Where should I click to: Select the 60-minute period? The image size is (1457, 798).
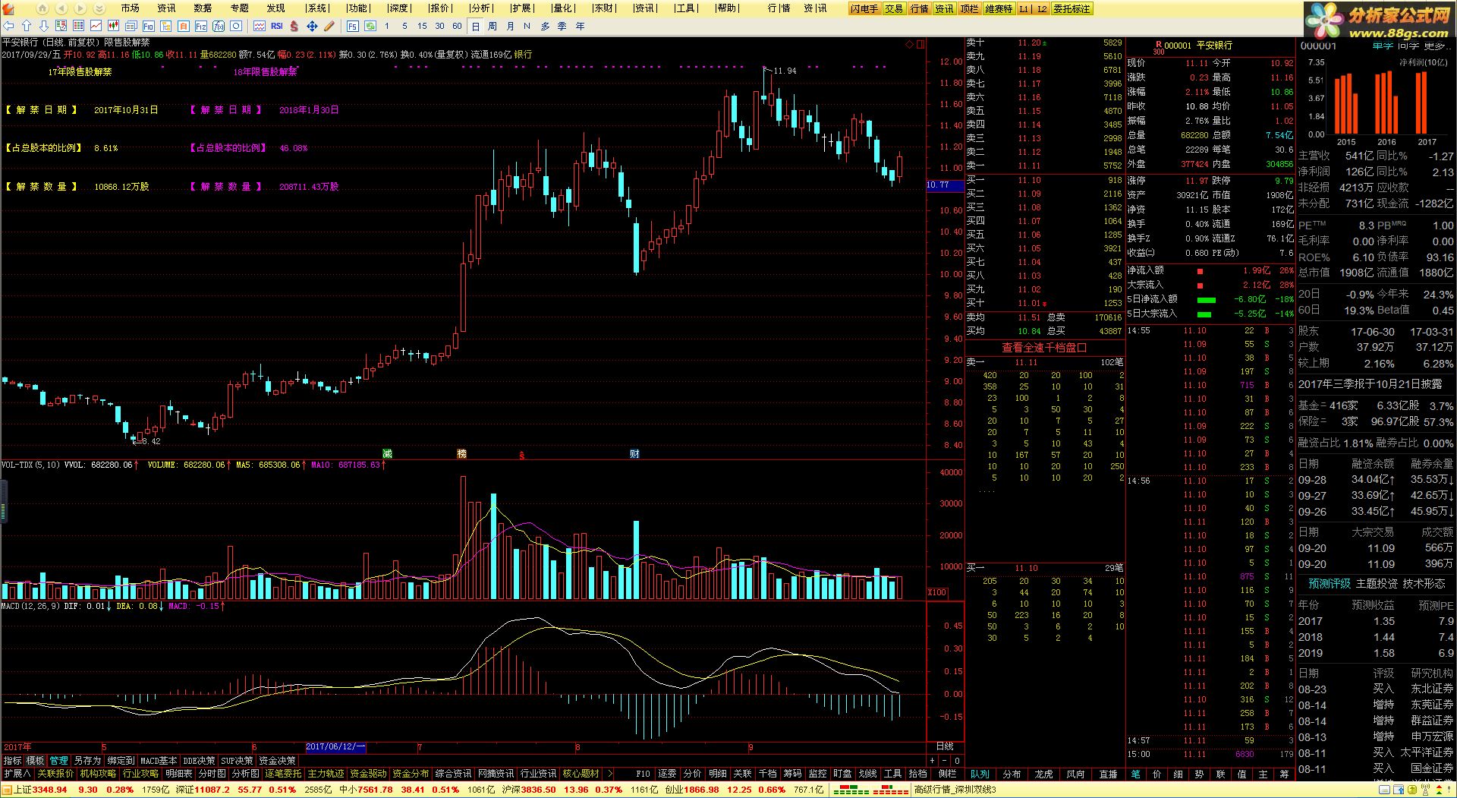tap(457, 26)
